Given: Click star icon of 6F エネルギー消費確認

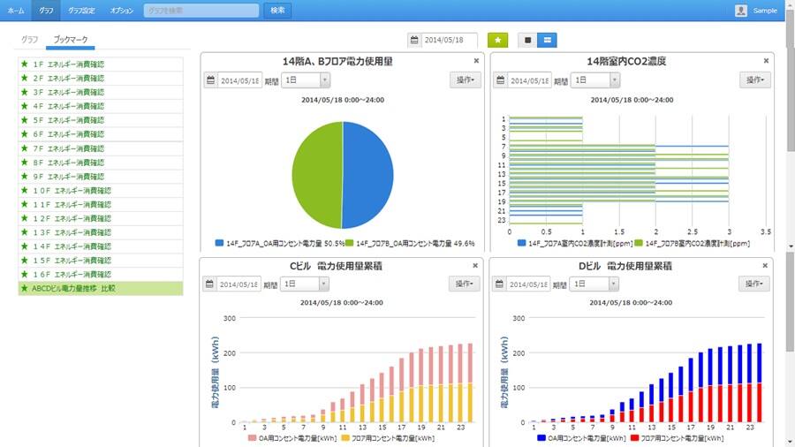Looking at the screenshot, I should pos(25,134).
